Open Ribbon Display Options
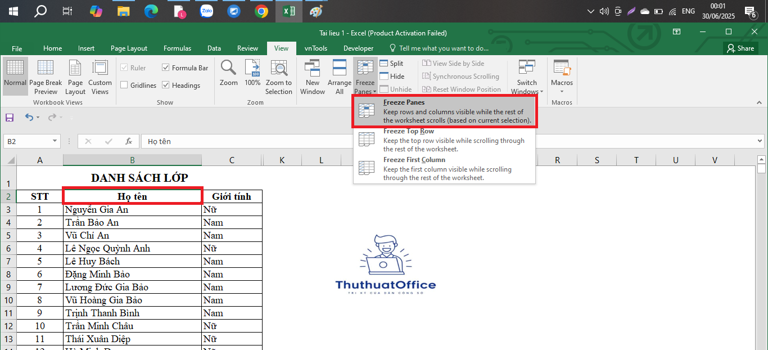Screen dimensions: 768x350 tap(677, 32)
